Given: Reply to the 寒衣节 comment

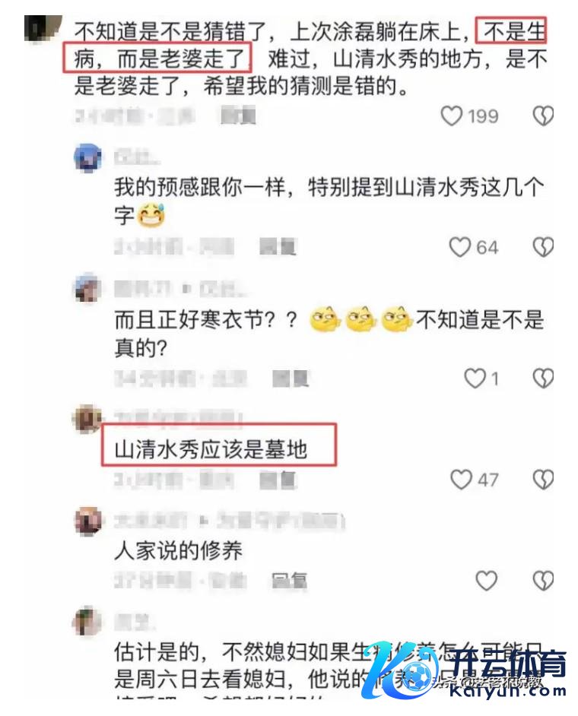Looking at the screenshot, I should coord(291,379).
